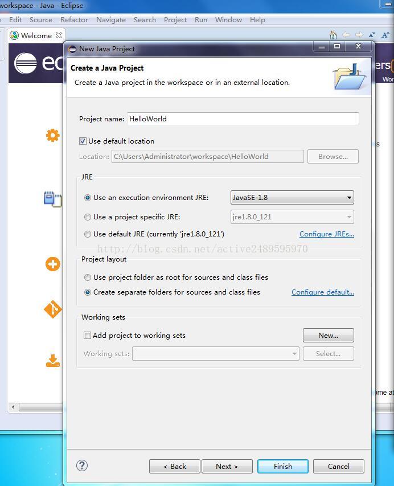
Task: Toggle the Use default location checkbox
Action: [x=83, y=141]
